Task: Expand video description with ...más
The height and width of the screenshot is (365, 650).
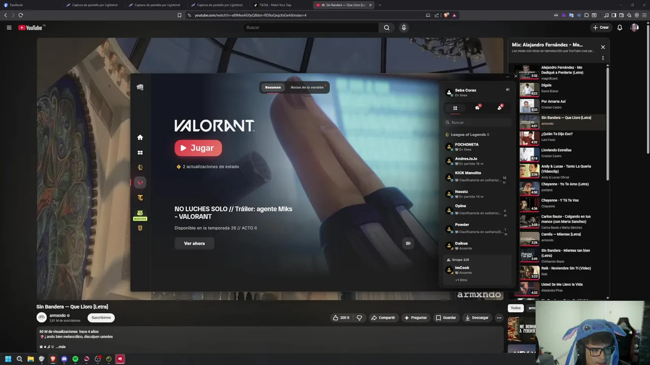Action: [x=60, y=347]
